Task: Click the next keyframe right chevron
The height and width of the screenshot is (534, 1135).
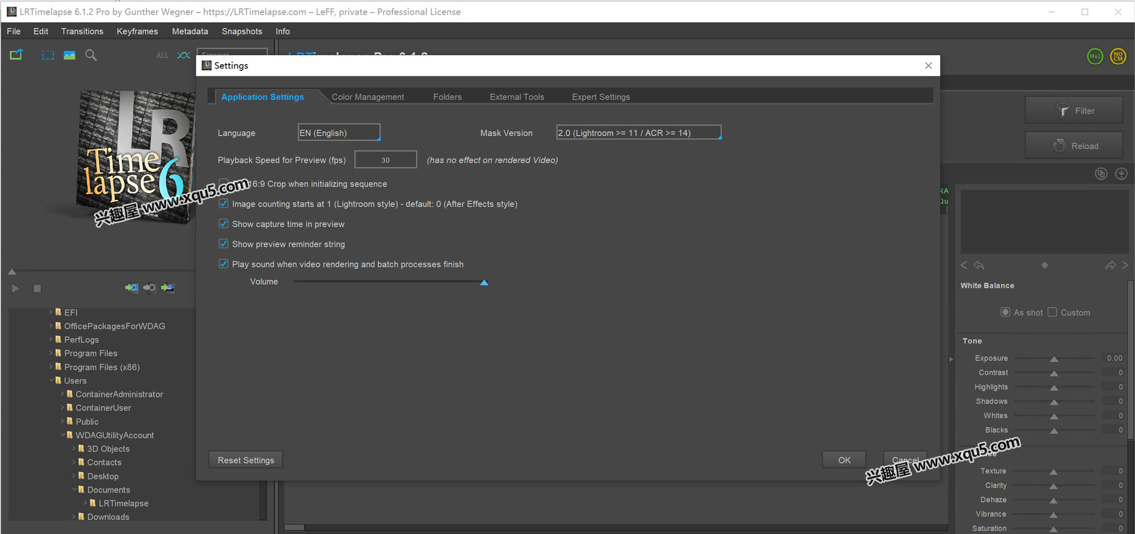Action: [1125, 265]
